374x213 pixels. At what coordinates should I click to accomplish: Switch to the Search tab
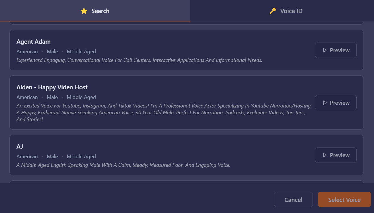pyautogui.click(x=95, y=11)
